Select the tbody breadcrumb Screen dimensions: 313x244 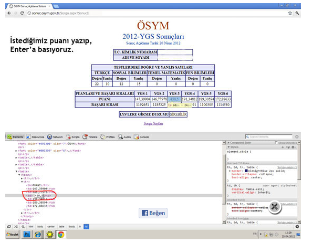tap(71, 227)
